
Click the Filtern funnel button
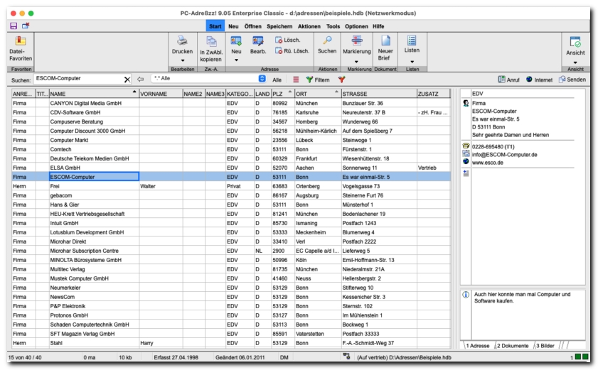click(x=318, y=80)
